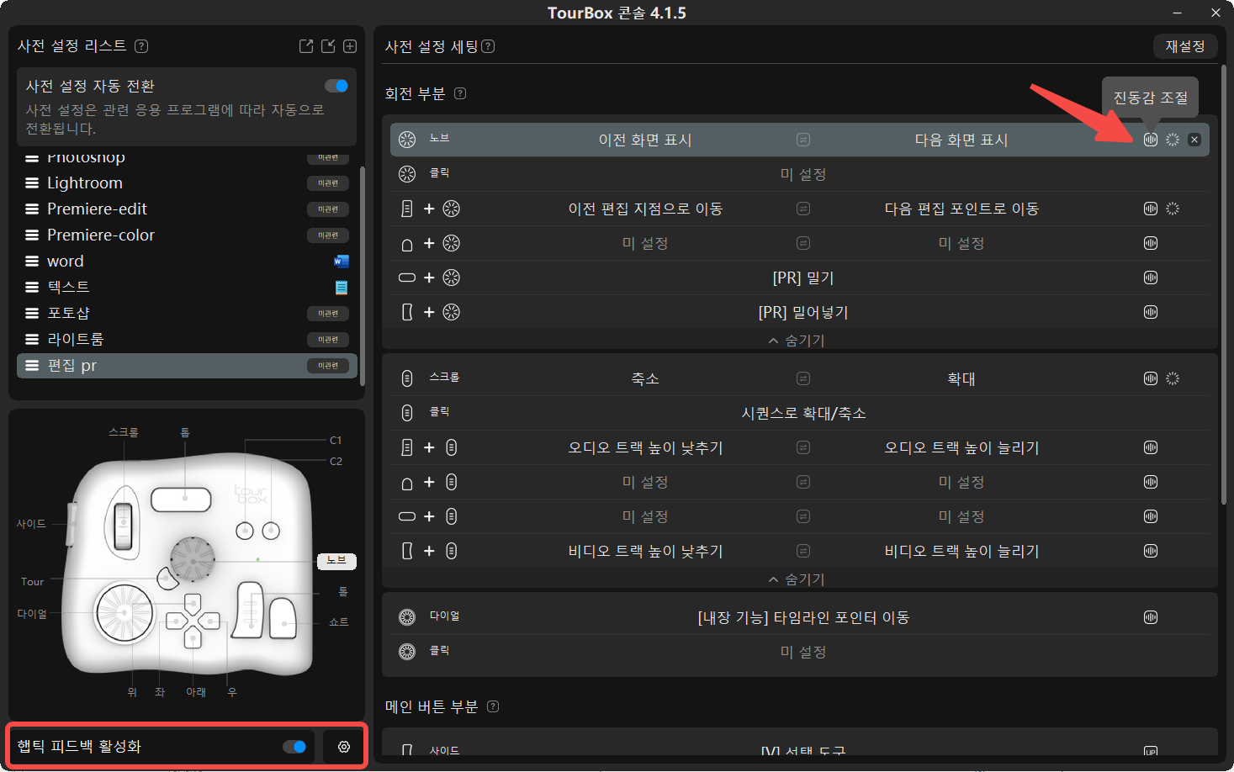The height and width of the screenshot is (772, 1234).
Task: Click swap icon in 비디오 트랙 높이 row
Action: (803, 551)
